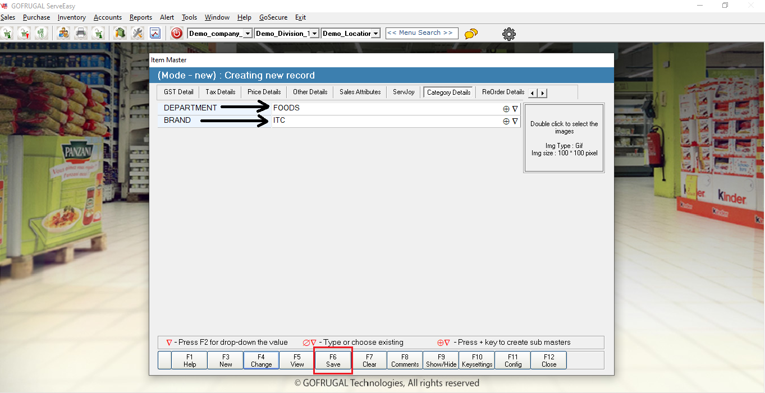Click the F3 New button
The image size is (765, 393).
tap(226, 360)
